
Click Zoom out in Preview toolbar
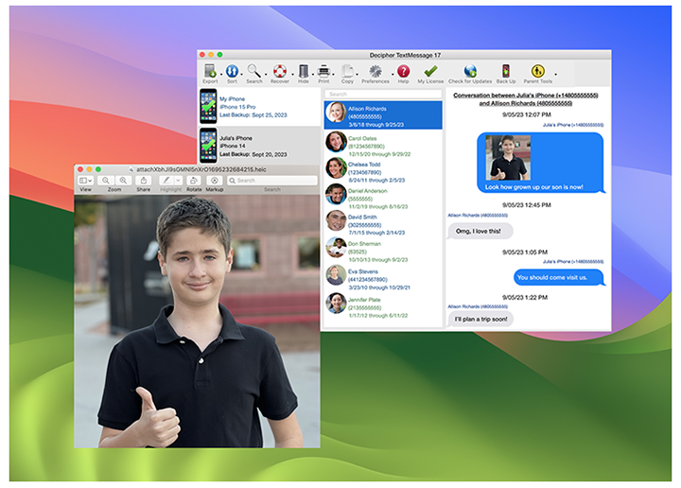click(106, 181)
